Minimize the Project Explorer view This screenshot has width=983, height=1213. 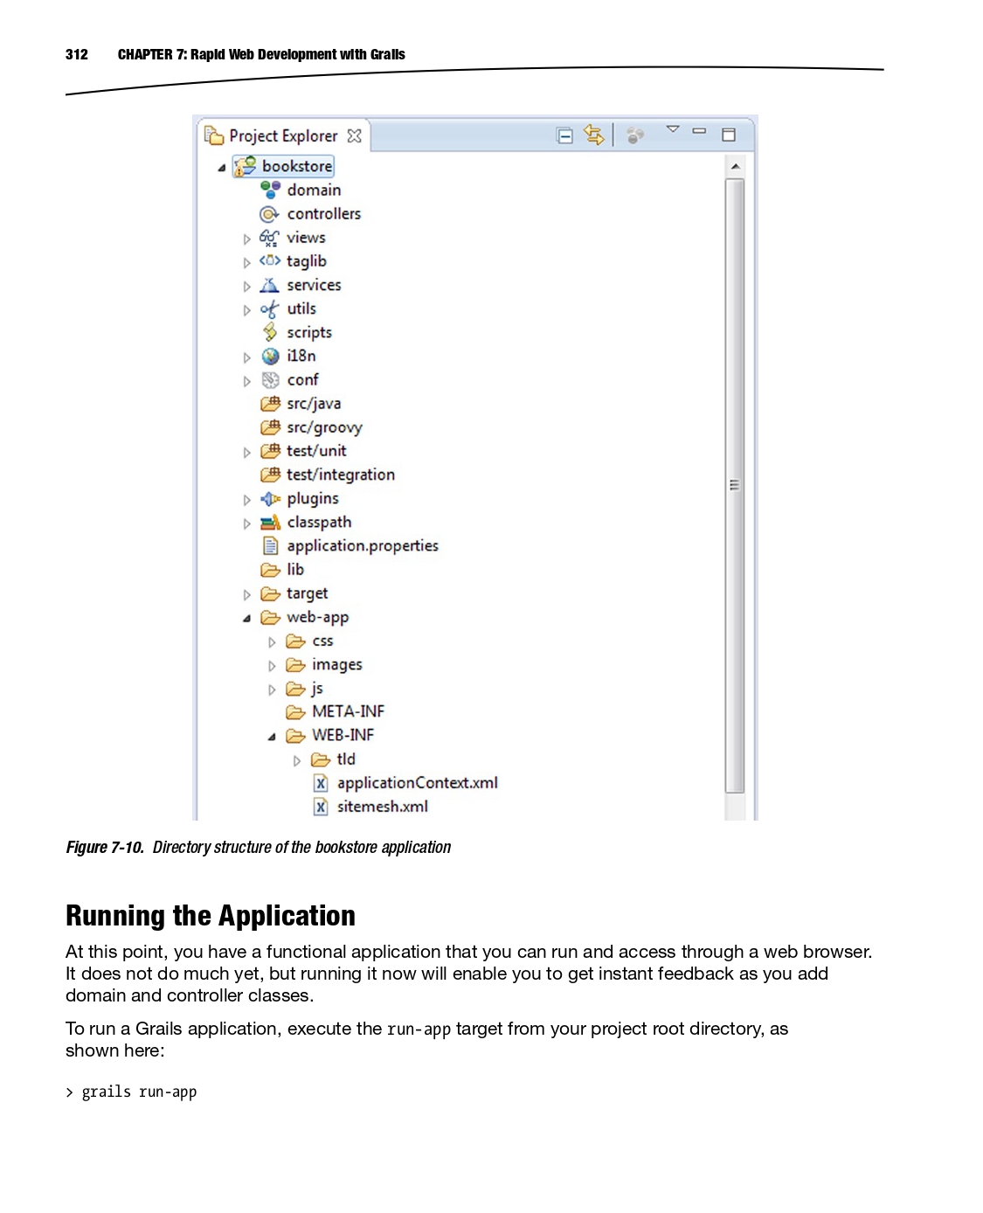699,131
